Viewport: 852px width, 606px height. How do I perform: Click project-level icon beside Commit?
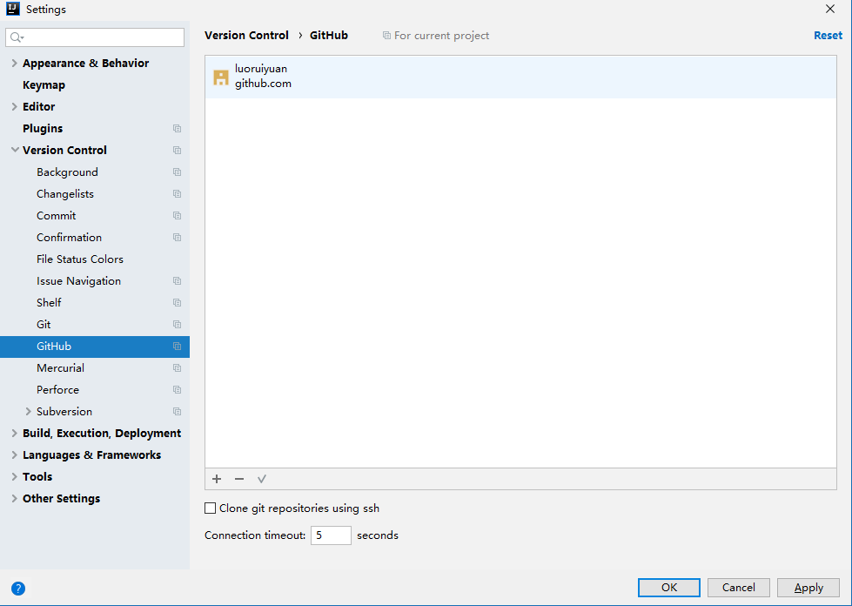pos(178,216)
